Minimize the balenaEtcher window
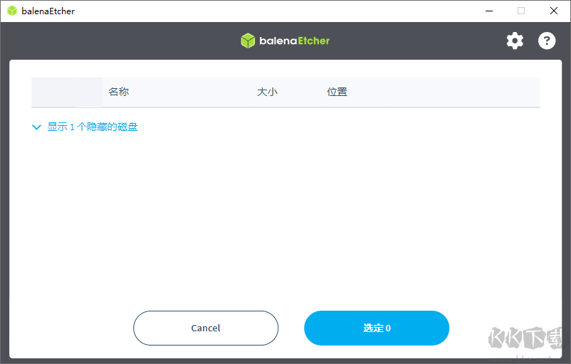The height and width of the screenshot is (364, 571). pyautogui.click(x=489, y=11)
